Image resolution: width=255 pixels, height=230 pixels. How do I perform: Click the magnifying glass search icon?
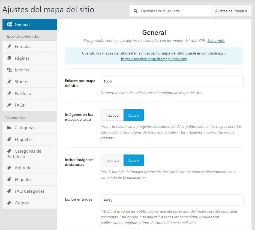click(x=135, y=11)
